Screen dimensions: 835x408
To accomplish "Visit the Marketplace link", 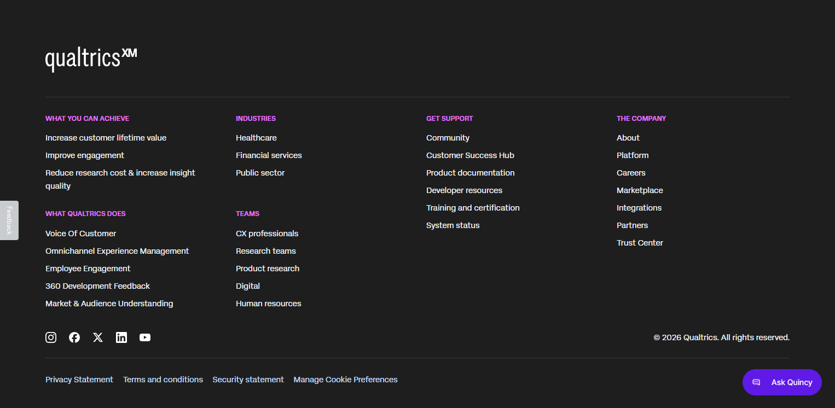I will [640, 190].
